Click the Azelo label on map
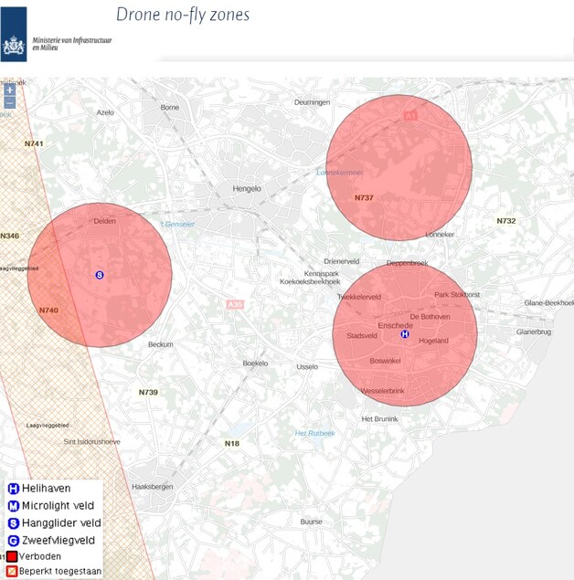Viewport: 574px width, 580px height. click(x=105, y=113)
